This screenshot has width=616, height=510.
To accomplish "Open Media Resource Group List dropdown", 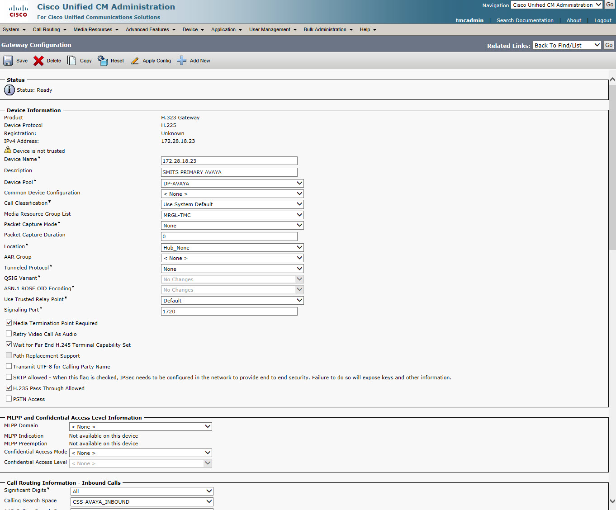I will click(232, 215).
